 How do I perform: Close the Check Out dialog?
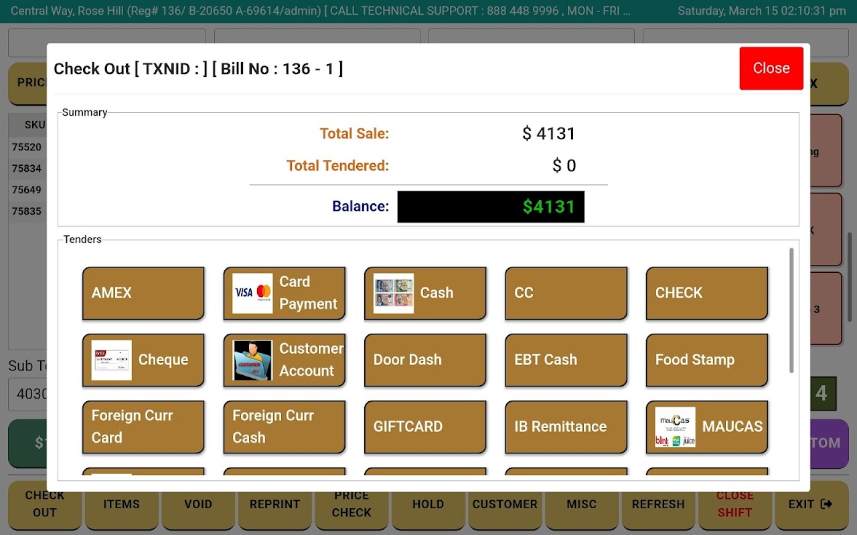click(x=771, y=68)
